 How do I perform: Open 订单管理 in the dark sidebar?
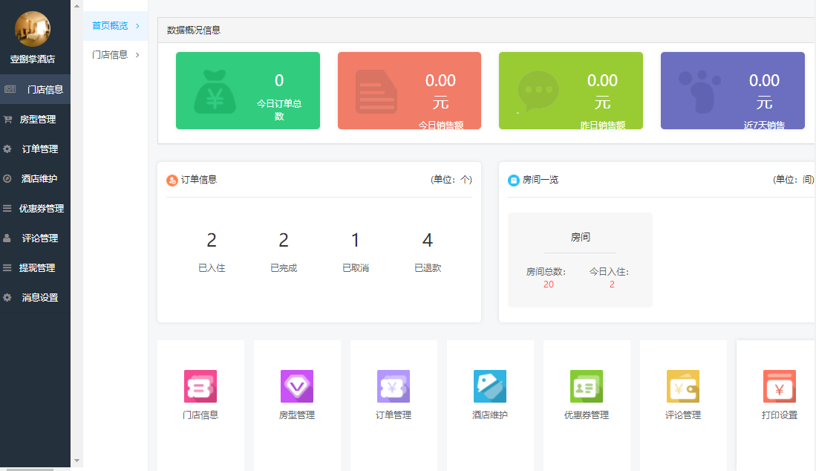click(35, 149)
